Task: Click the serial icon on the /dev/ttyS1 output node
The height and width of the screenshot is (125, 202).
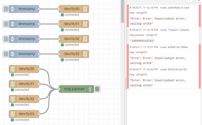Action: coord(85,24)
